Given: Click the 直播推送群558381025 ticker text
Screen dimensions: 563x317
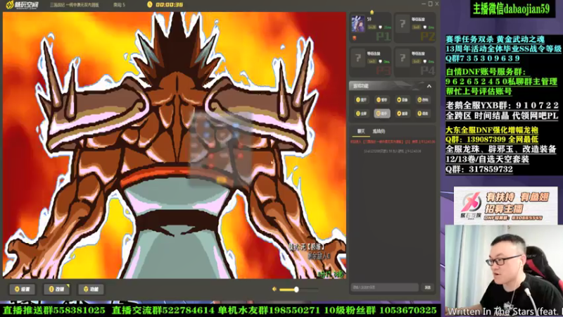Looking at the screenshot, I should [x=54, y=310].
